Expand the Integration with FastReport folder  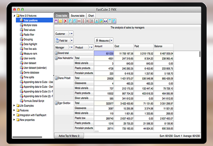tap(14, 115)
